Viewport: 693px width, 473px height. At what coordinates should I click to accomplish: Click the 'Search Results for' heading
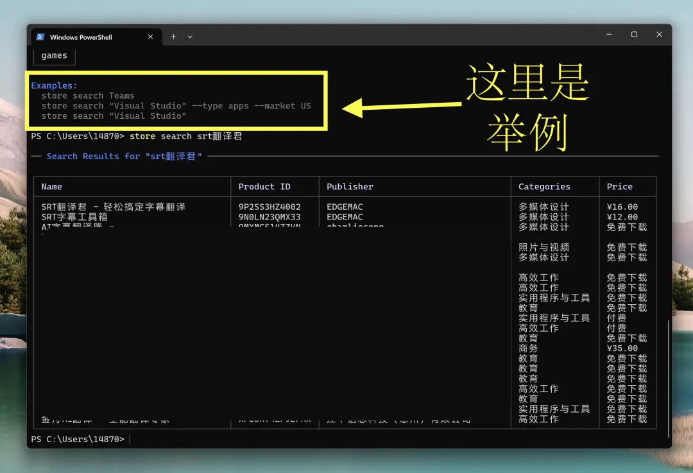click(x=124, y=156)
